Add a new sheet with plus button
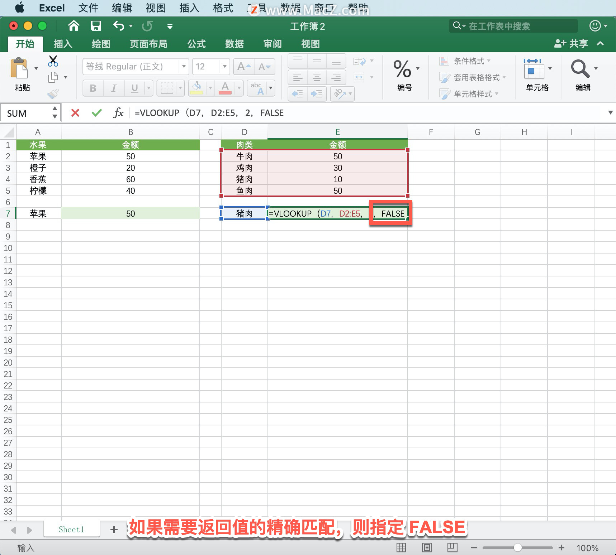The width and height of the screenshot is (616, 555). pyautogui.click(x=114, y=530)
